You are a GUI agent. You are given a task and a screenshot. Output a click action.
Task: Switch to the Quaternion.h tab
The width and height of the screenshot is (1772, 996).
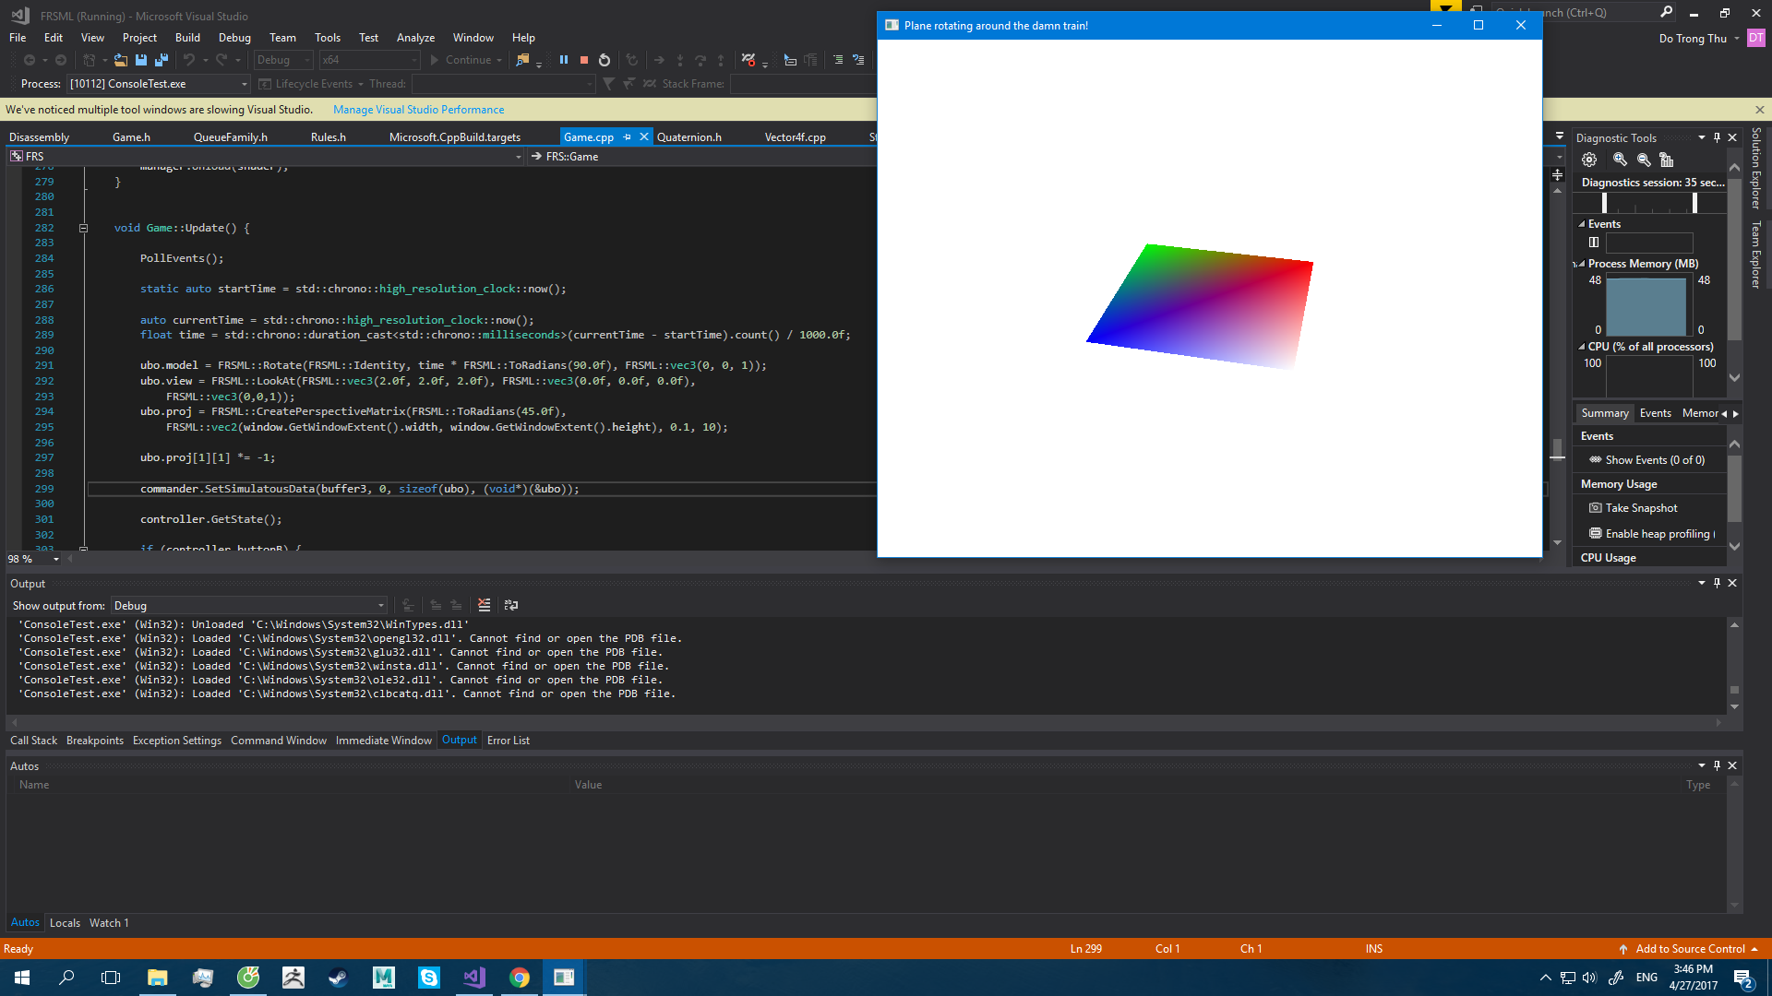pos(689,137)
